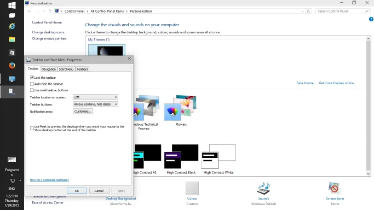374x210 pixels.
Task: Show hidden tray icons arrow
Action: click(x=20, y=180)
